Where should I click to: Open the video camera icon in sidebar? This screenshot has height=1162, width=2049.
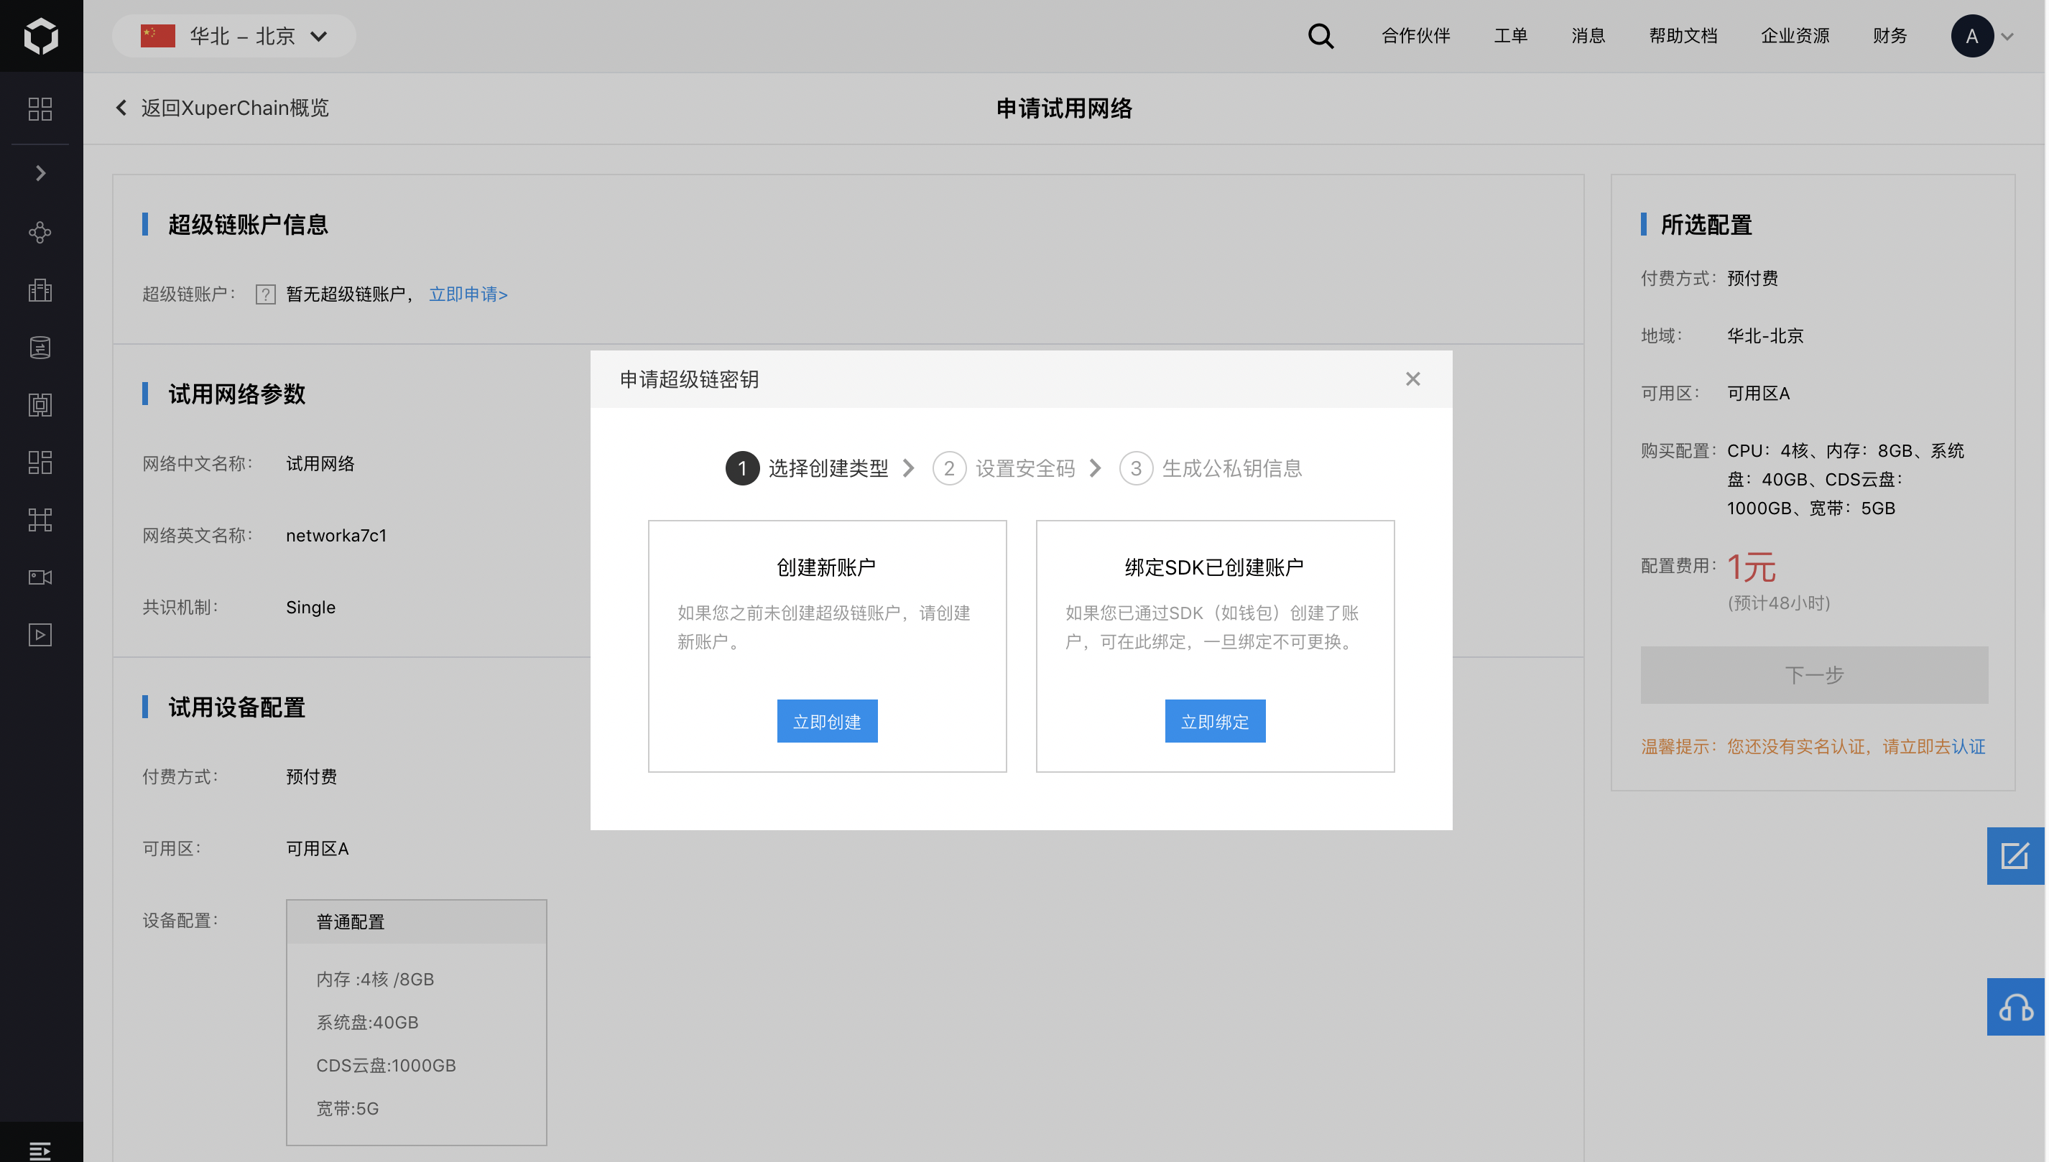[x=40, y=577]
